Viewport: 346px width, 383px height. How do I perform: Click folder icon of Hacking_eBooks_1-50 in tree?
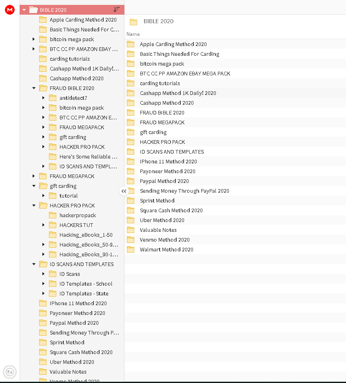coord(53,235)
